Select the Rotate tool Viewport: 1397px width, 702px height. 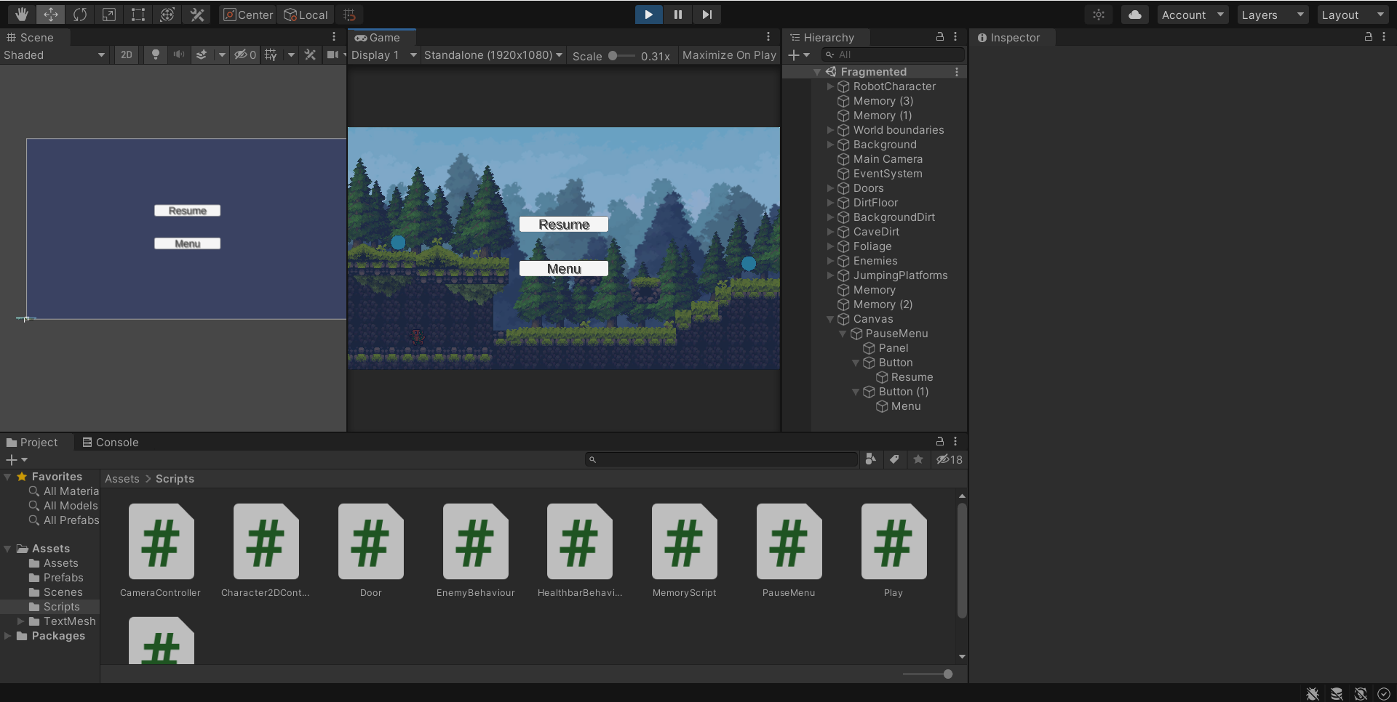(80, 15)
